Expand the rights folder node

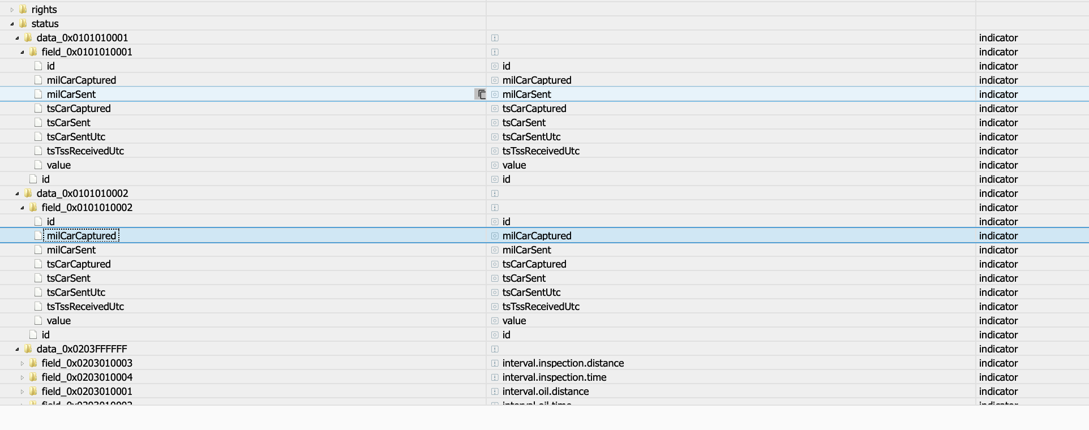(12, 10)
